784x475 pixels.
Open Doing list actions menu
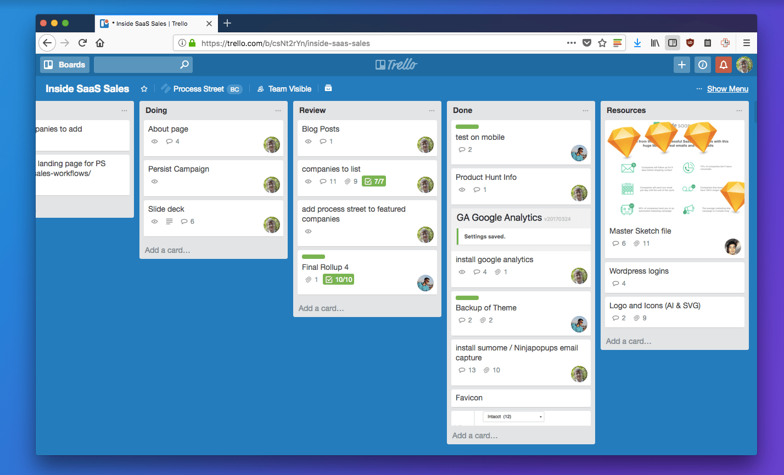tap(278, 110)
